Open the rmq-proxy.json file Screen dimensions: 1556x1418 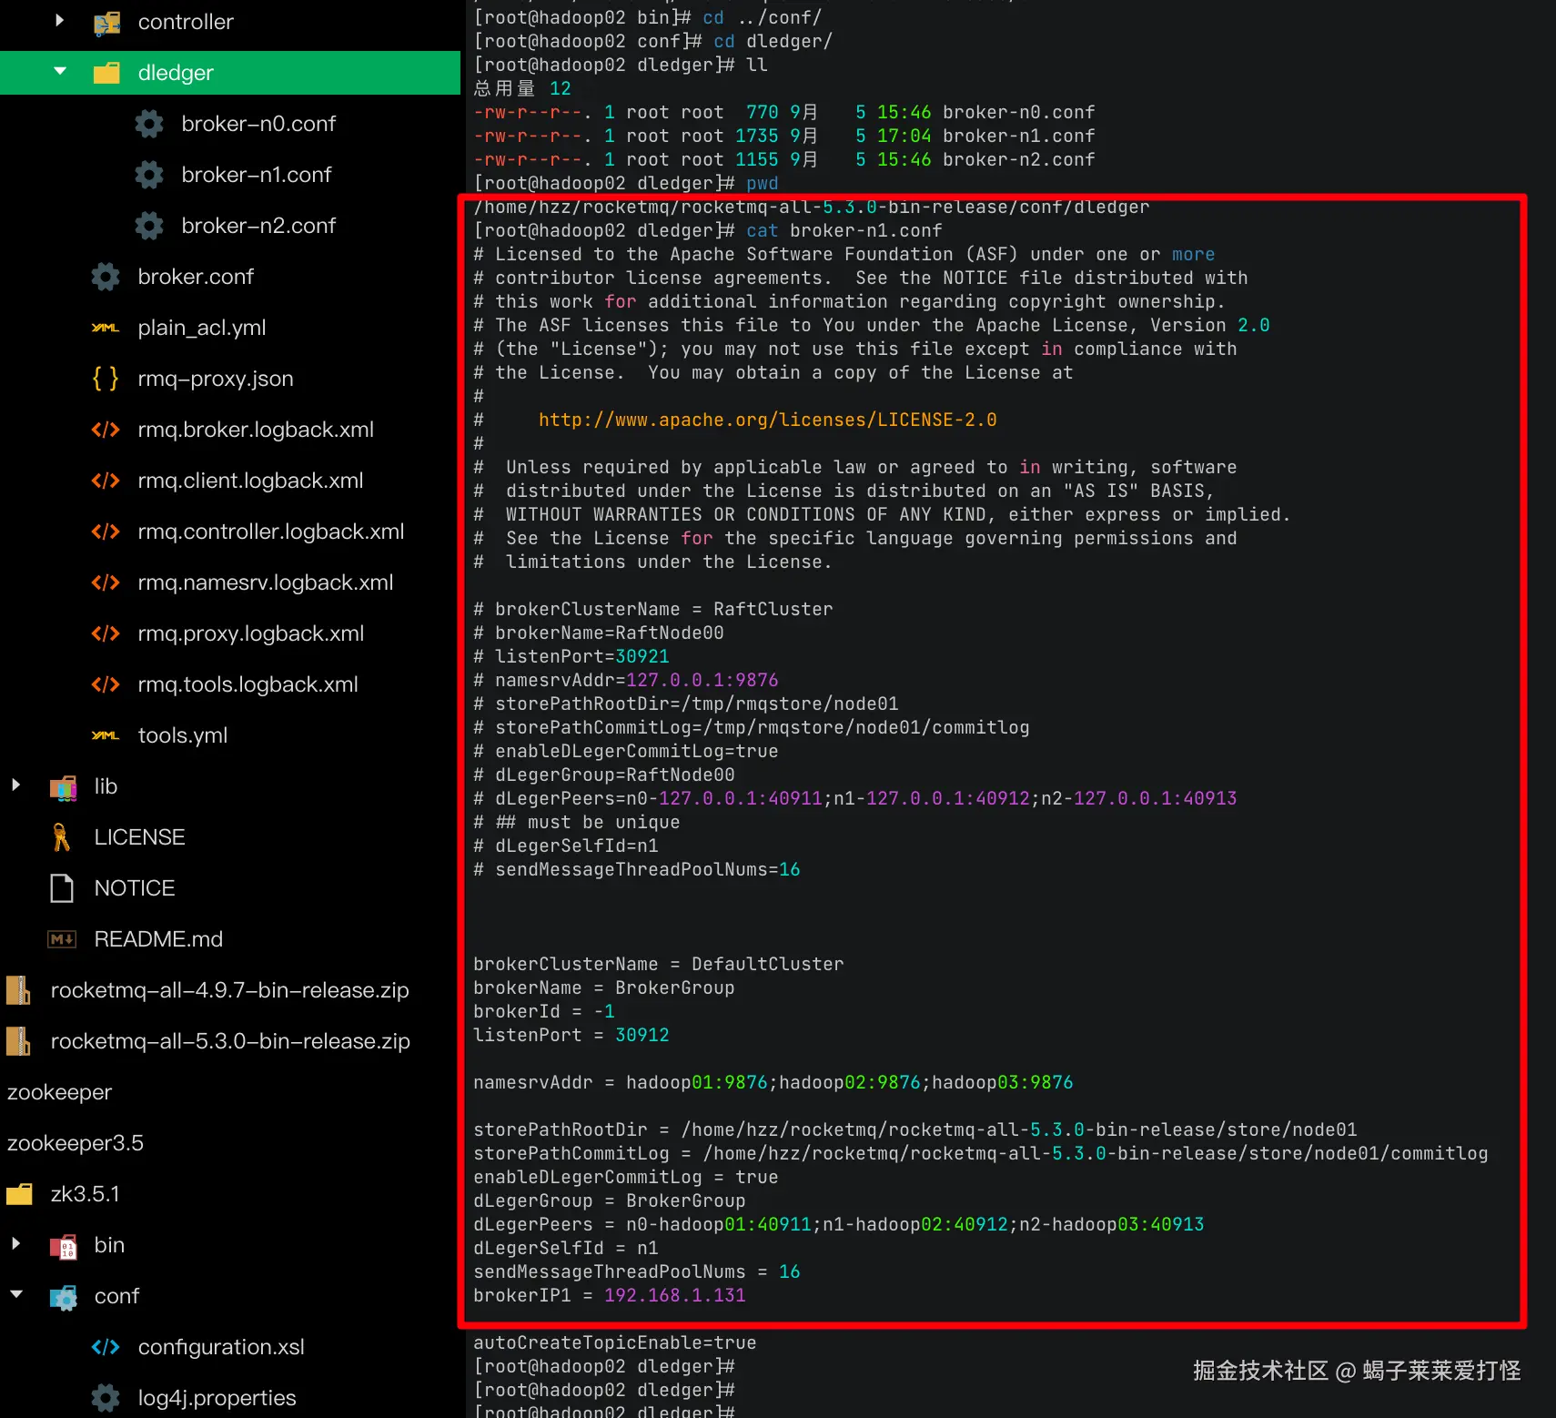pos(216,379)
